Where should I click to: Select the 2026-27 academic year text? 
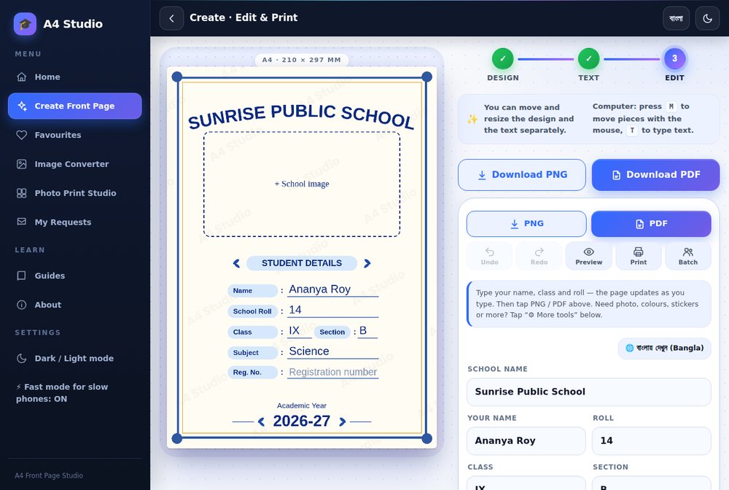tap(302, 421)
